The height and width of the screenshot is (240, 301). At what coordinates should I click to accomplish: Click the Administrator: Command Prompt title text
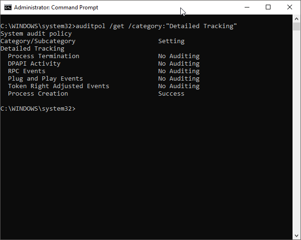[56, 7]
